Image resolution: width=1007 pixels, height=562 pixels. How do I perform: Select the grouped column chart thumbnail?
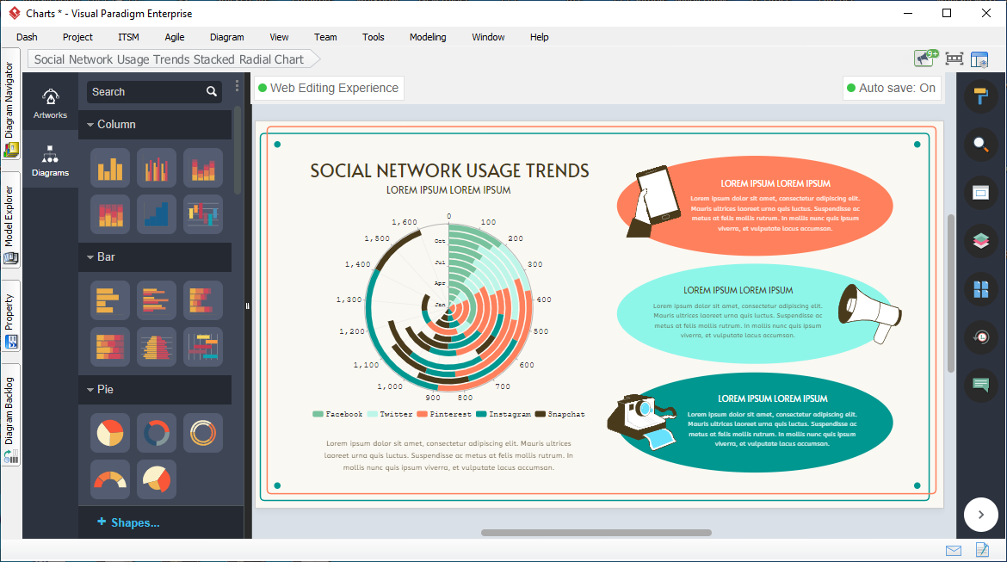pos(156,169)
